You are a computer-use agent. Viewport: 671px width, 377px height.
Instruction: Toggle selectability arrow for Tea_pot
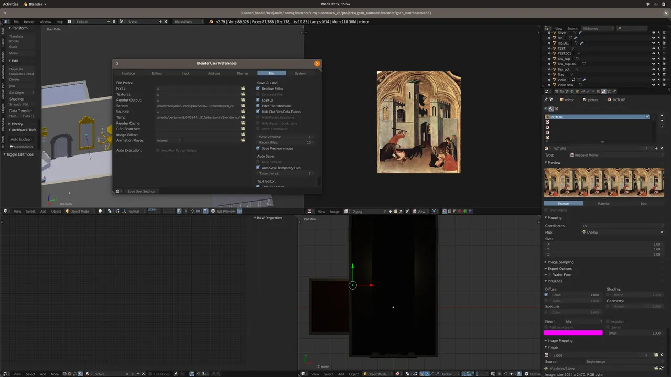[x=659, y=69]
